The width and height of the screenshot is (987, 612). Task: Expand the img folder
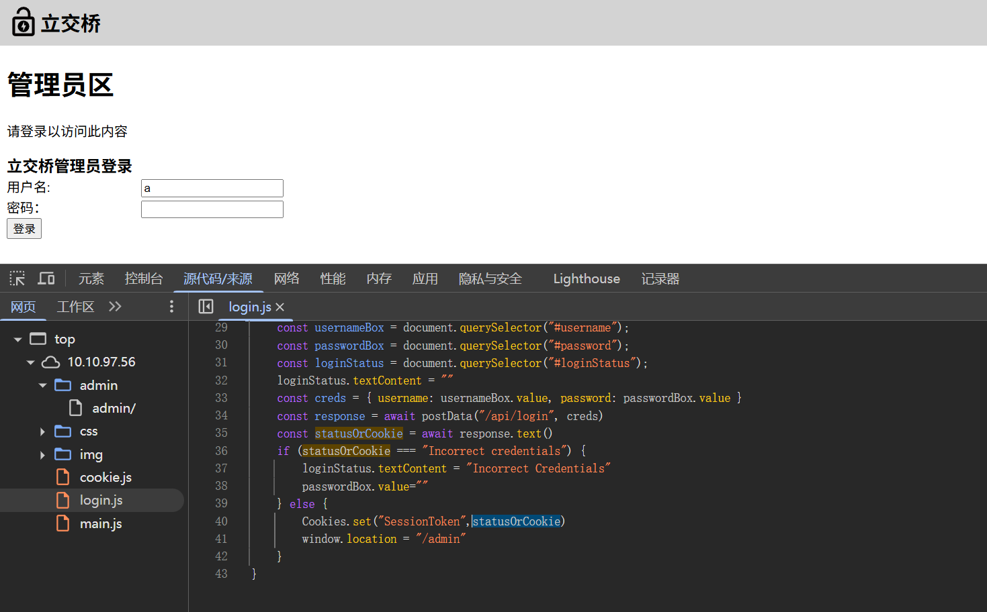click(42, 455)
